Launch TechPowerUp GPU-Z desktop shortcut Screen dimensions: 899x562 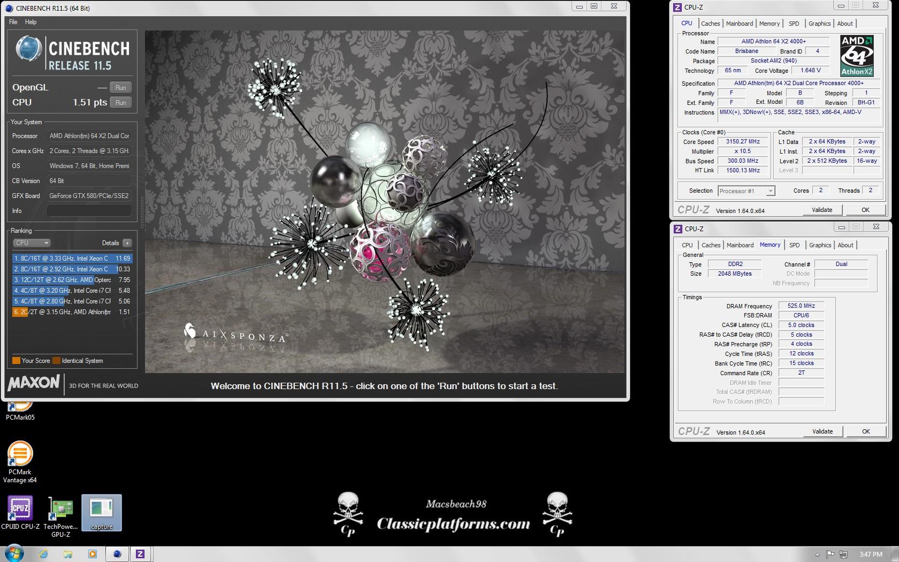click(x=60, y=517)
